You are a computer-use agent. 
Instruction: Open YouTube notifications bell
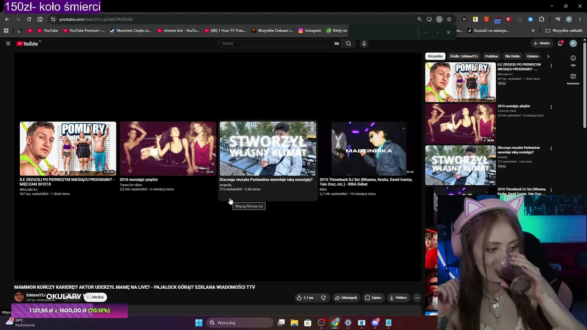click(x=560, y=43)
